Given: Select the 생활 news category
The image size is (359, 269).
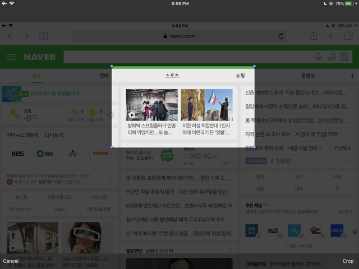Looking at the screenshot, I should (x=260, y=189).
